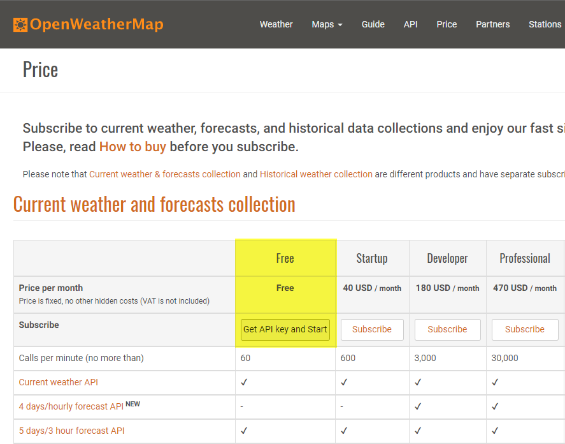Open 4 days/hourly forecast API link
The image size is (565, 444).
(x=71, y=406)
